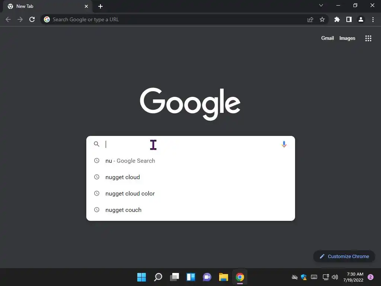Image resolution: width=381 pixels, height=286 pixels.
Task: Open the Widgets taskbar icon
Action: click(x=191, y=277)
